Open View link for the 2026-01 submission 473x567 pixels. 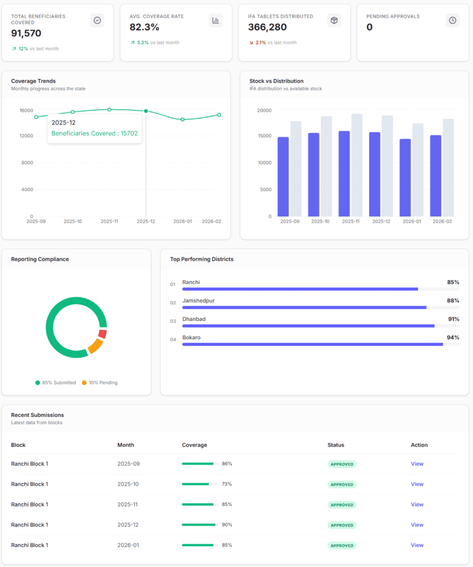[417, 545]
